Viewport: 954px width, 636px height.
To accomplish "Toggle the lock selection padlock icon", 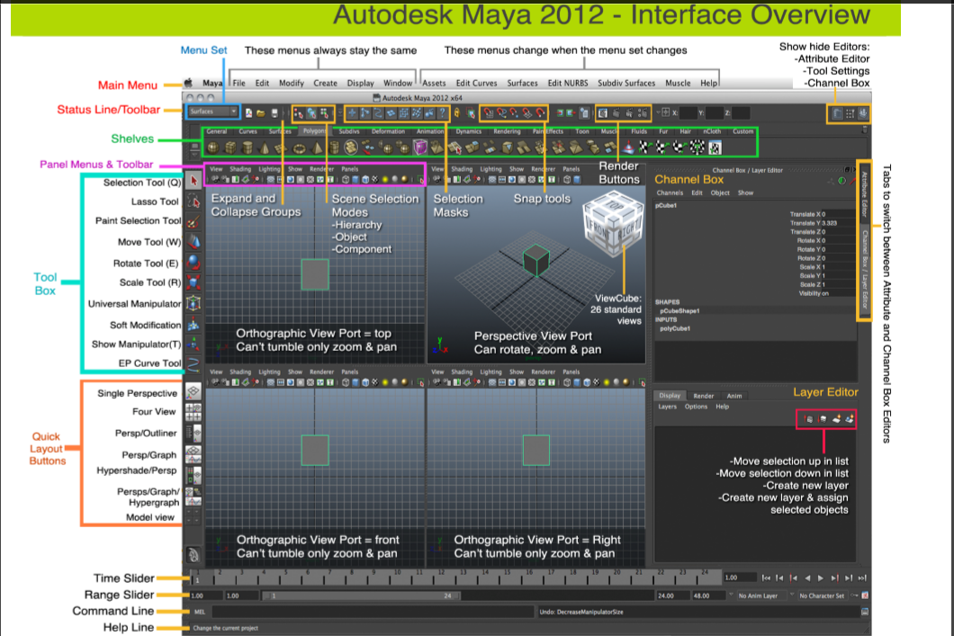I will (457, 113).
